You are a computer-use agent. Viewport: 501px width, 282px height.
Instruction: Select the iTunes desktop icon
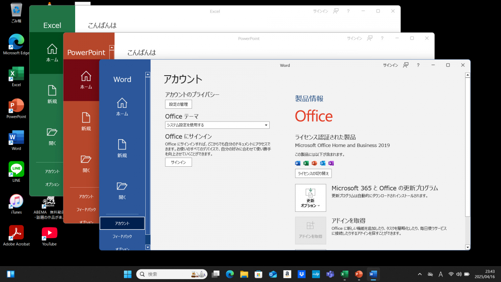16,204
